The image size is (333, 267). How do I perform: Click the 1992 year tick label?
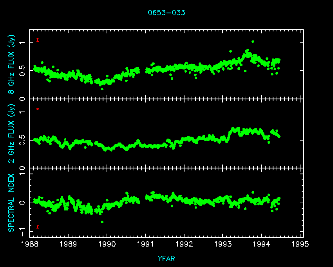(x=185, y=244)
